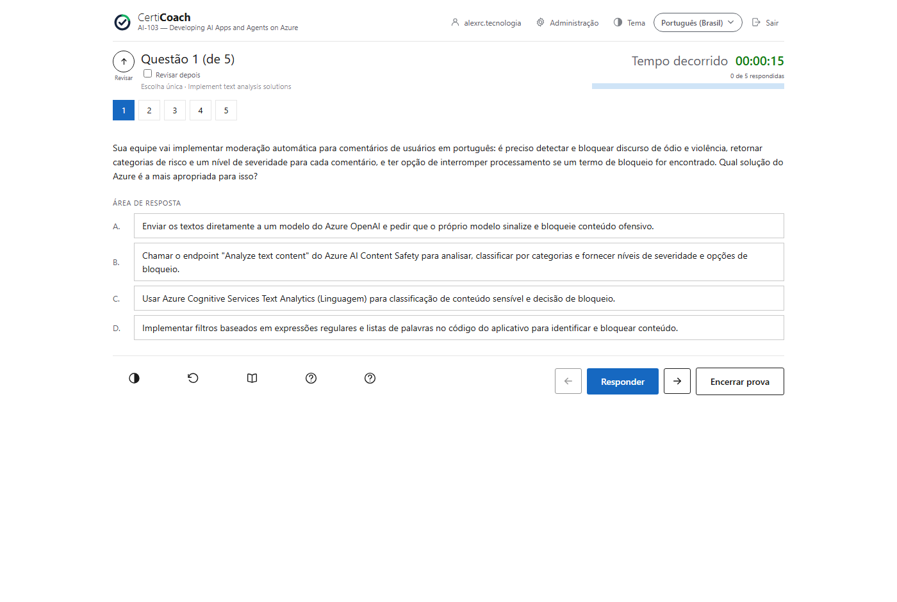The width and height of the screenshot is (897, 602).
Task: Click the 'Implement text analysis solutions' topic label
Action: [240, 86]
